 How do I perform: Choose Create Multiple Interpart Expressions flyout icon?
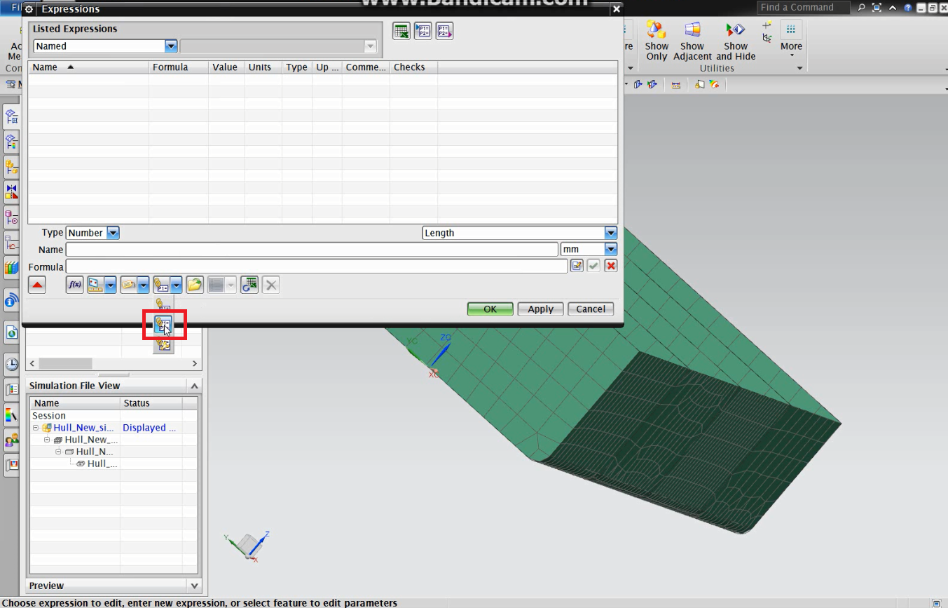(x=163, y=325)
